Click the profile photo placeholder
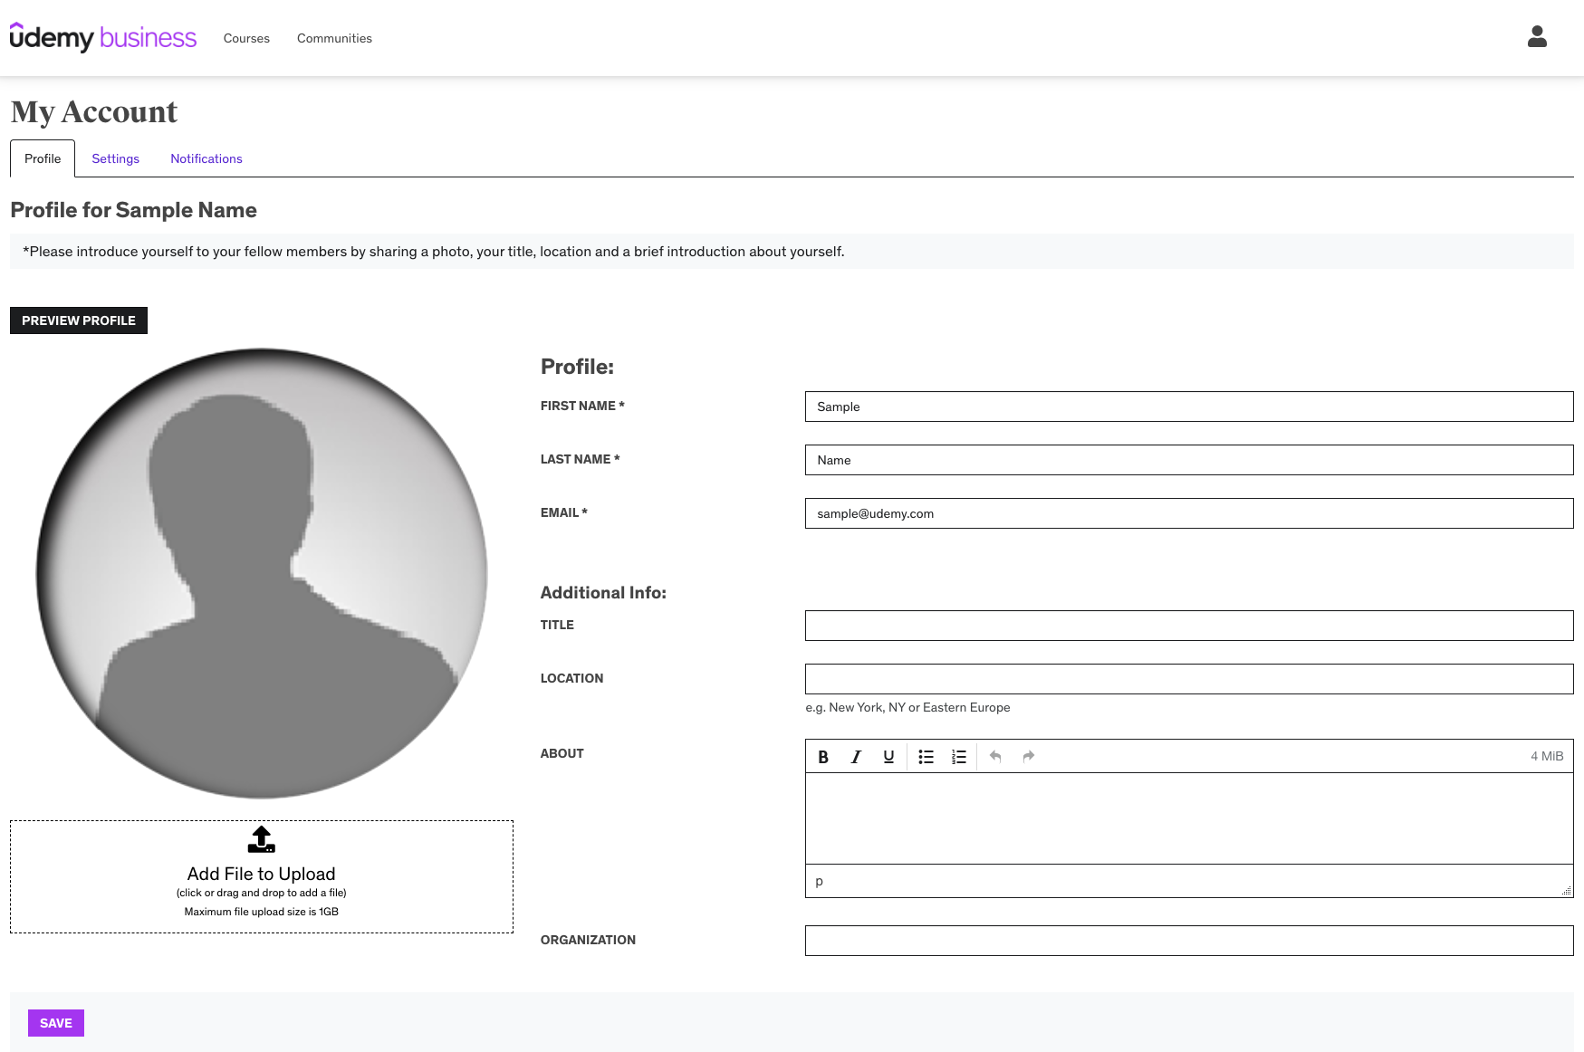This screenshot has width=1584, height=1052. coord(262,573)
